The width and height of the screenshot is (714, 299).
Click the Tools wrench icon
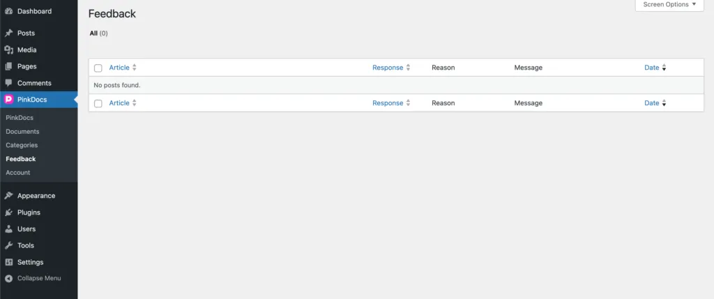(8, 245)
